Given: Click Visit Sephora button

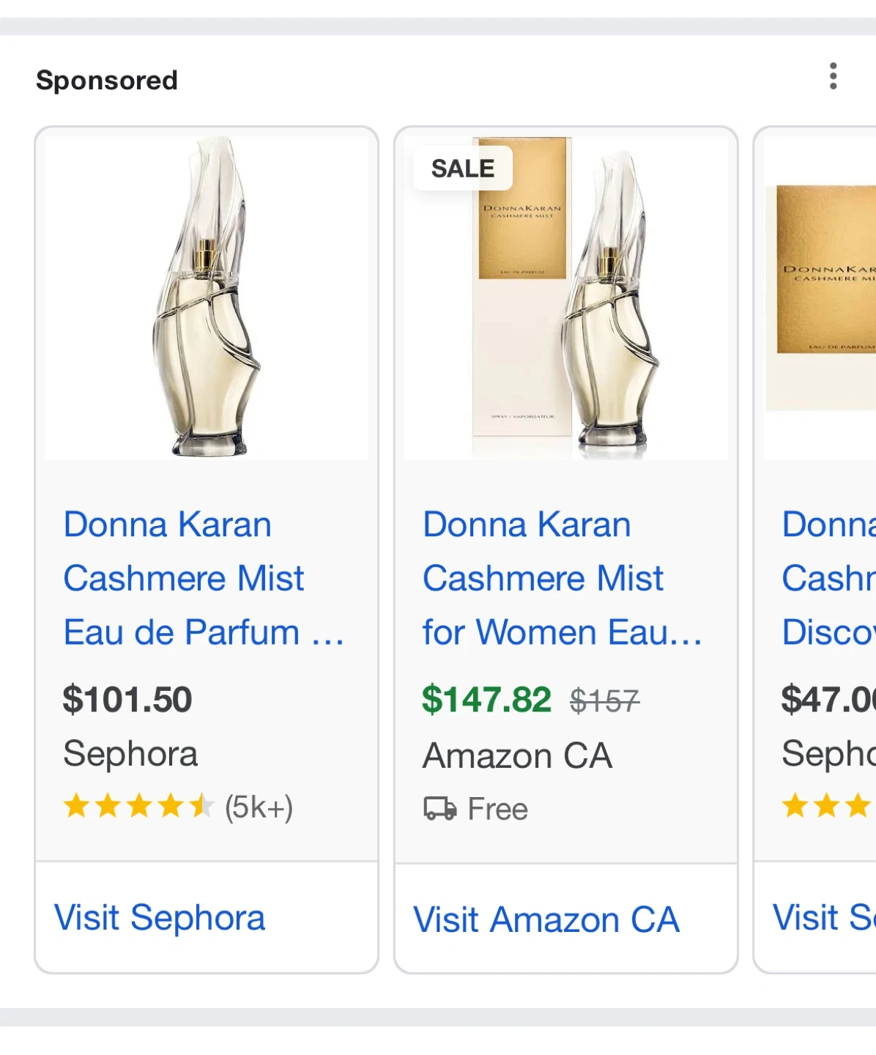Looking at the screenshot, I should tap(160, 917).
